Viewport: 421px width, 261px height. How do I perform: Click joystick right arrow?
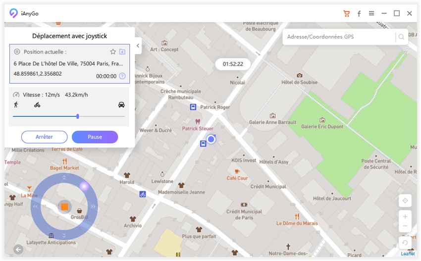(93, 207)
